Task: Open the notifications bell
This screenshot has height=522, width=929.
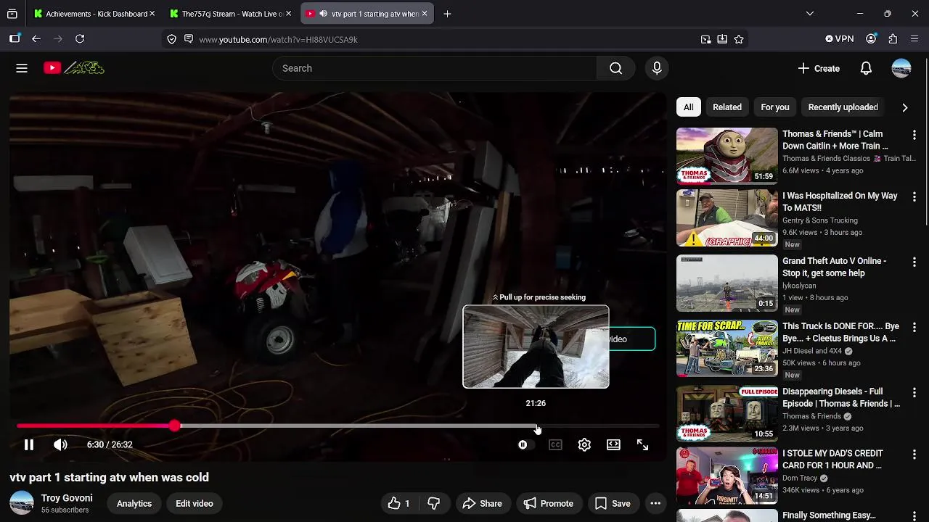Action: click(x=866, y=68)
